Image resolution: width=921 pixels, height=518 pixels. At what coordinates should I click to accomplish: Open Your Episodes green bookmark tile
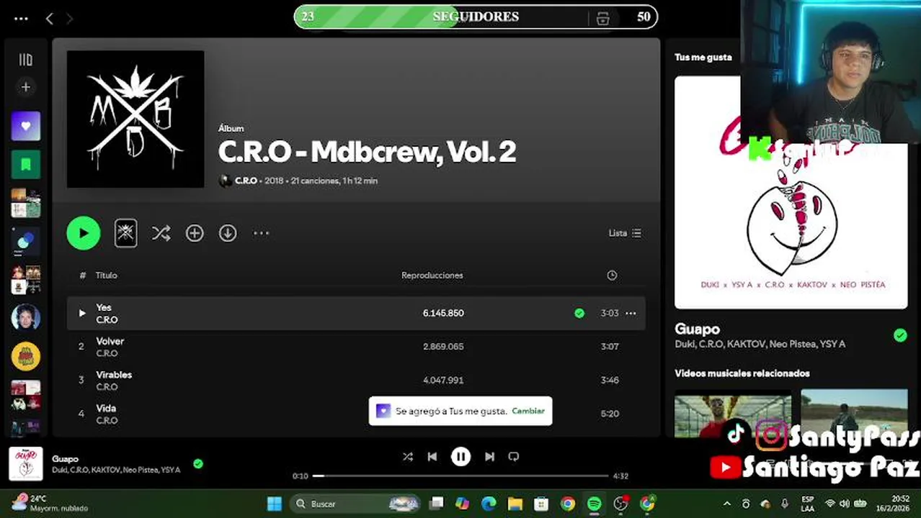click(26, 165)
